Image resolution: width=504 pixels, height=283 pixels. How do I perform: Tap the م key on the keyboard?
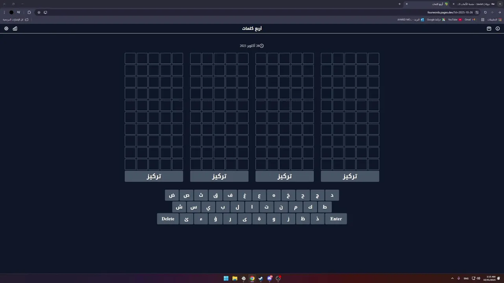click(x=296, y=207)
